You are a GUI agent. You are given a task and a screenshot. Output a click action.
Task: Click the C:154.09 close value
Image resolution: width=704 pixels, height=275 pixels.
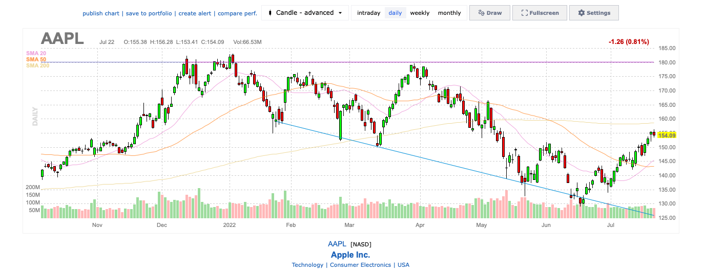click(213, 41)
